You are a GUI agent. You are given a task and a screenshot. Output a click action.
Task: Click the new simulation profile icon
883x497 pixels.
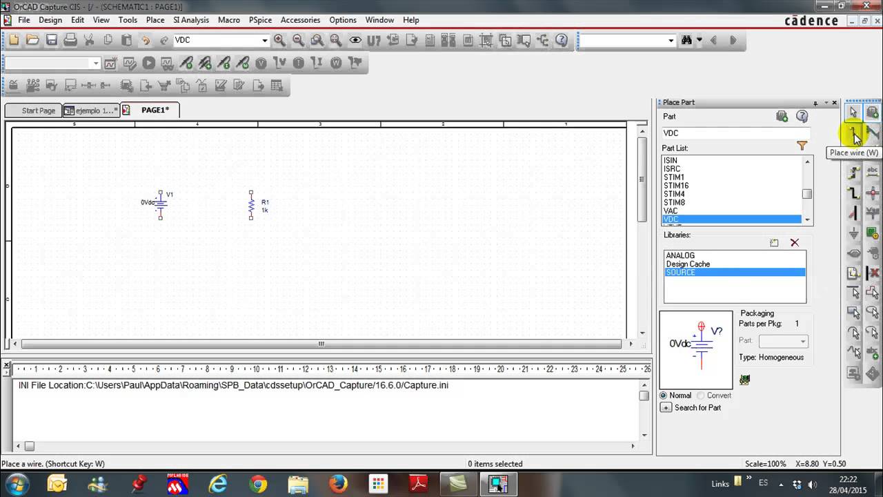[110, 64]
